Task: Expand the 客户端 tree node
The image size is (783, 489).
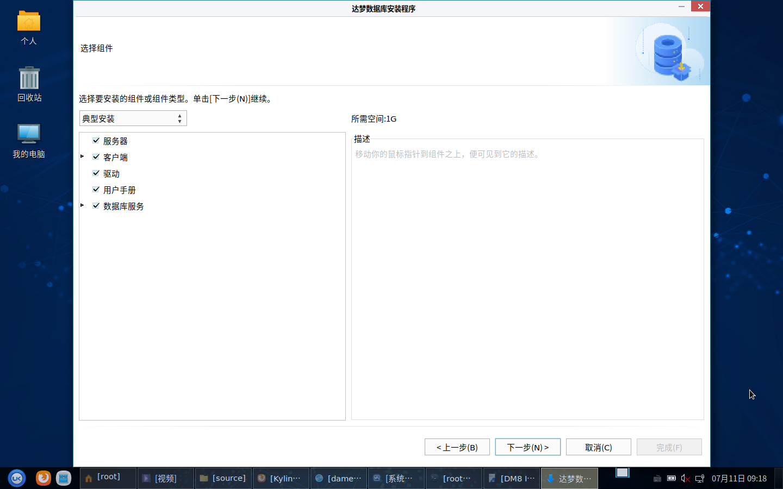Action: [x=82, y=156]
